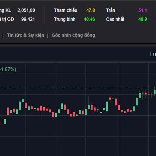
Task: Select the volume value 2,051,80
Action: coord(26,10)
